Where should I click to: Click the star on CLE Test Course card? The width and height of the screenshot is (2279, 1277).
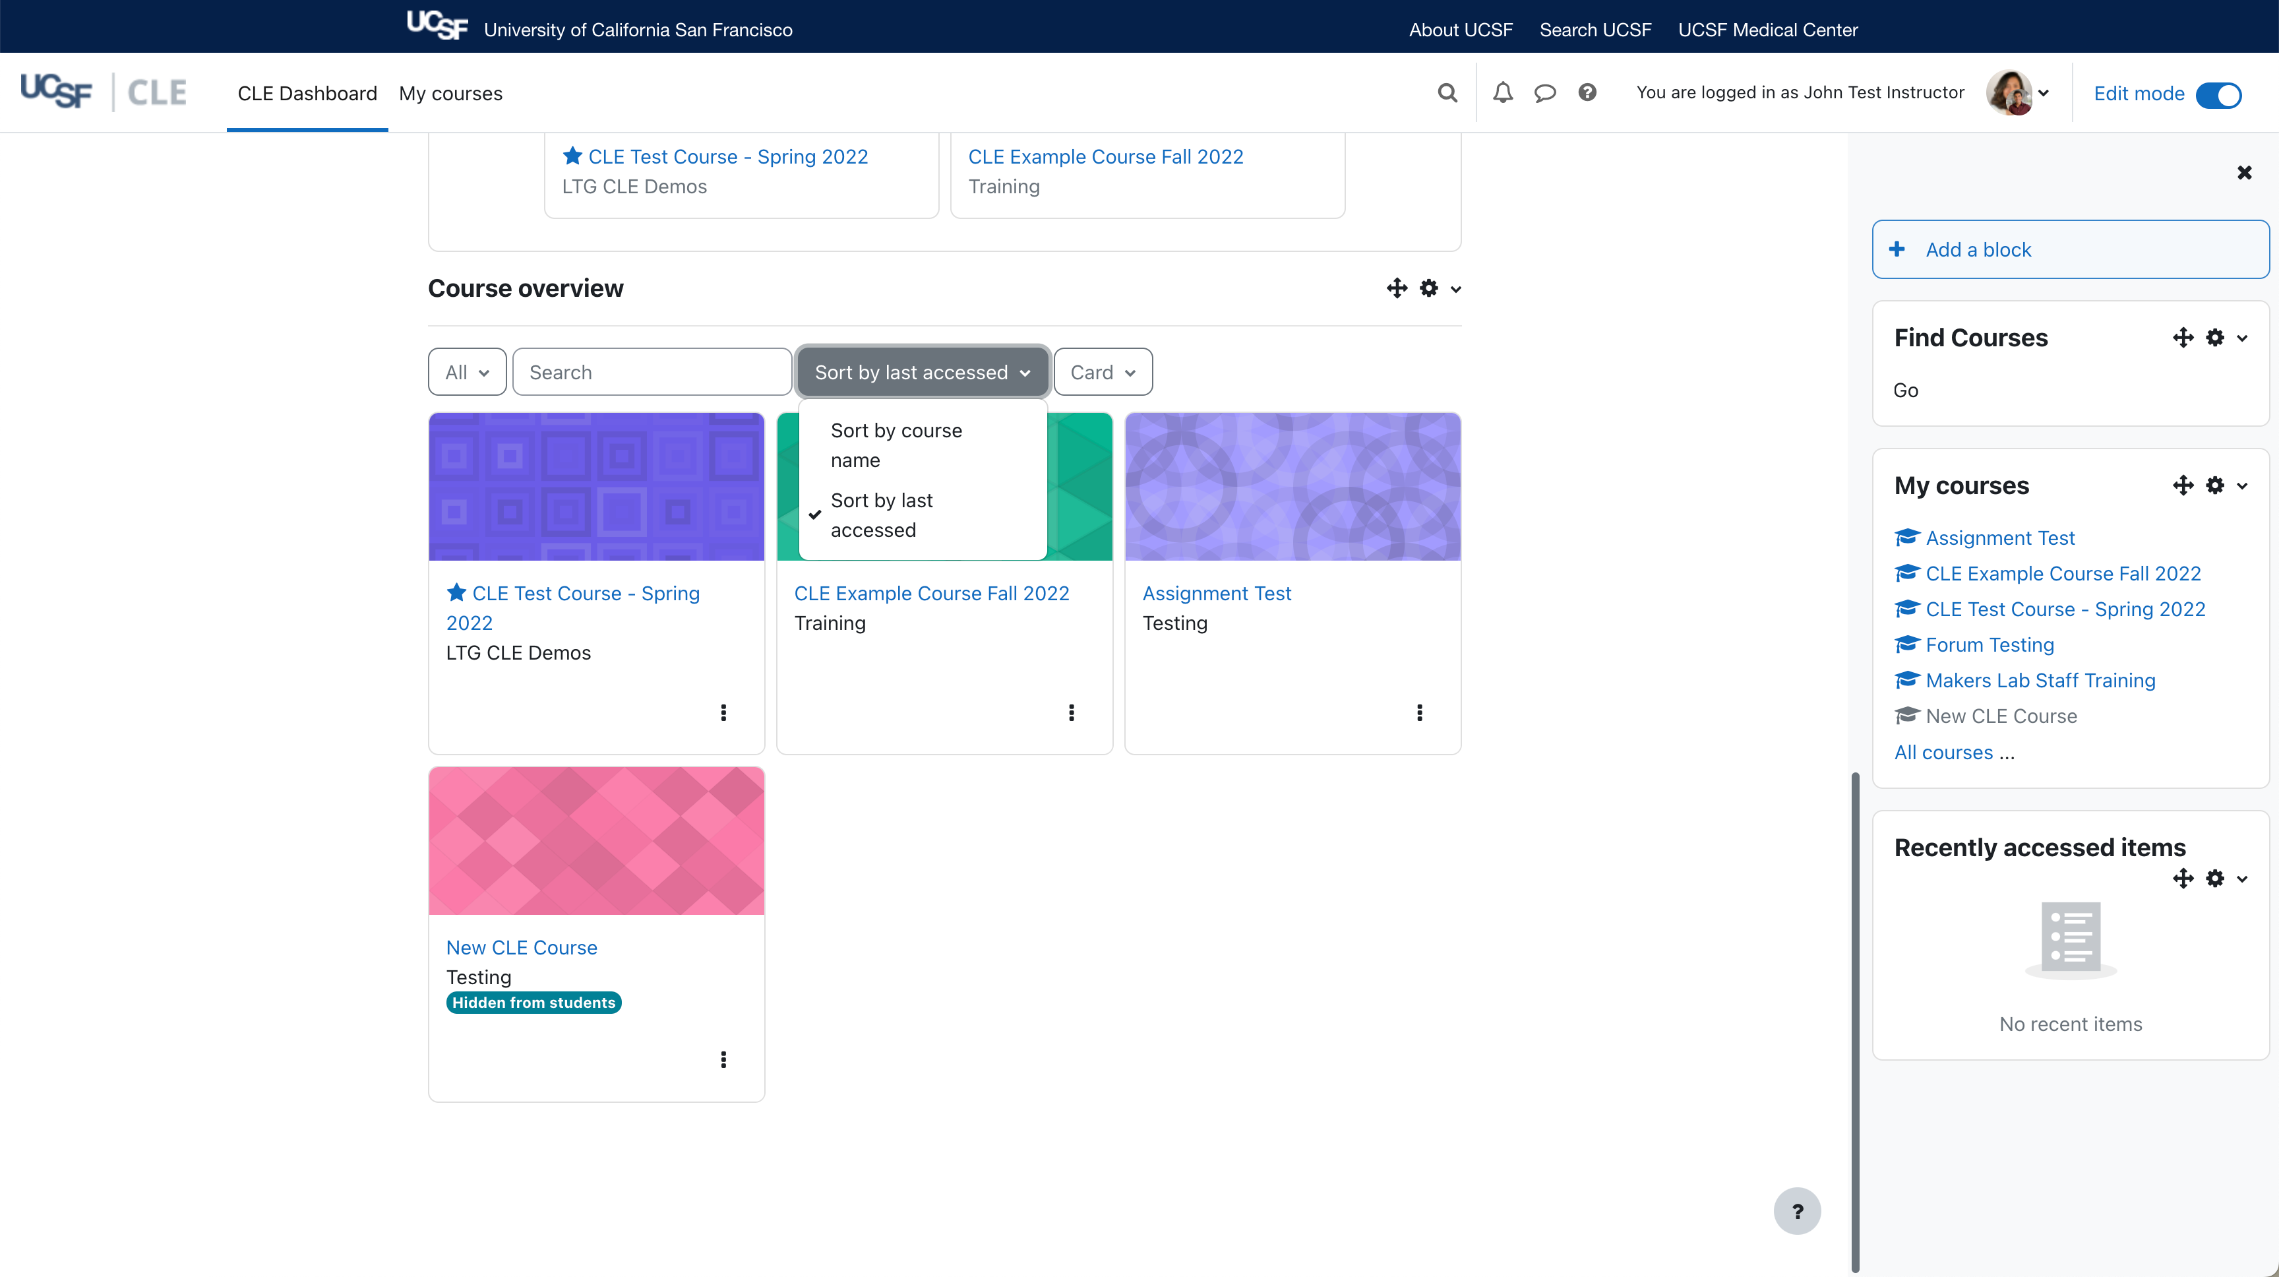tap(456, 592)
